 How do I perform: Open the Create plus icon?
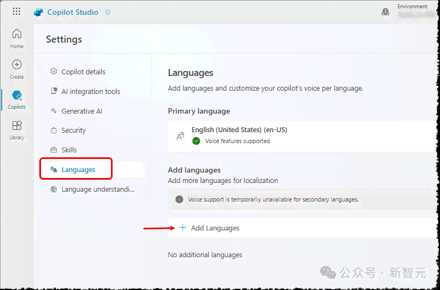click(17, 64)
